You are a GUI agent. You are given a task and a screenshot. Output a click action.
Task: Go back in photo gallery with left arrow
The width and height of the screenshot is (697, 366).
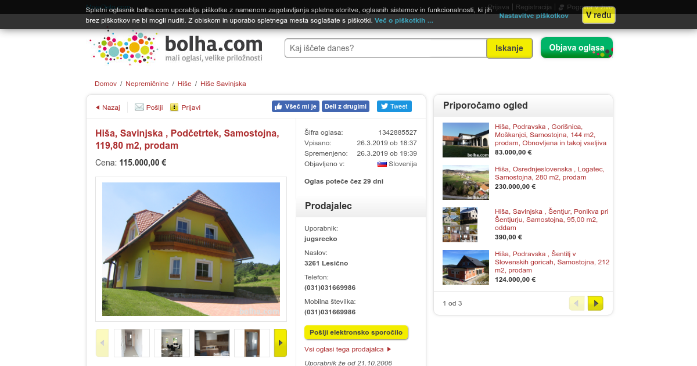tap(102, 343)
